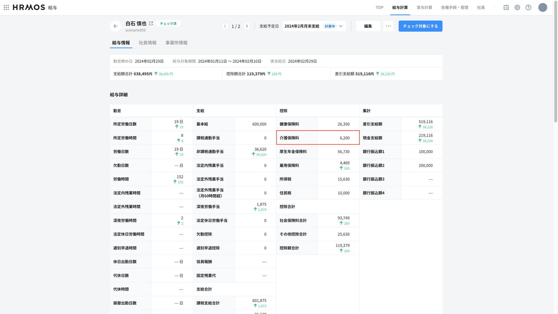Click the HRMOS logo
558x314 pixels.
29,7
